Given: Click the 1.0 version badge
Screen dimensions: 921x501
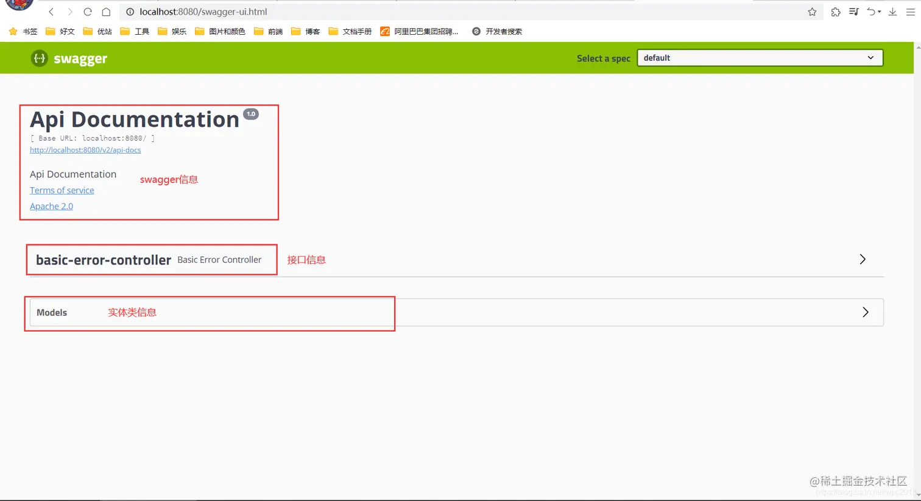Looking at the screenshot, I should (x=251, y=114).
